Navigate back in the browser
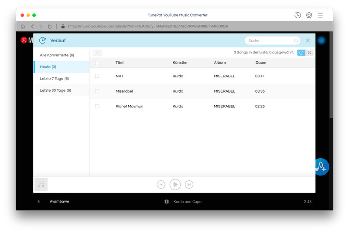The height and width of the screenshot is (233, 349). (x=32, y=27)
